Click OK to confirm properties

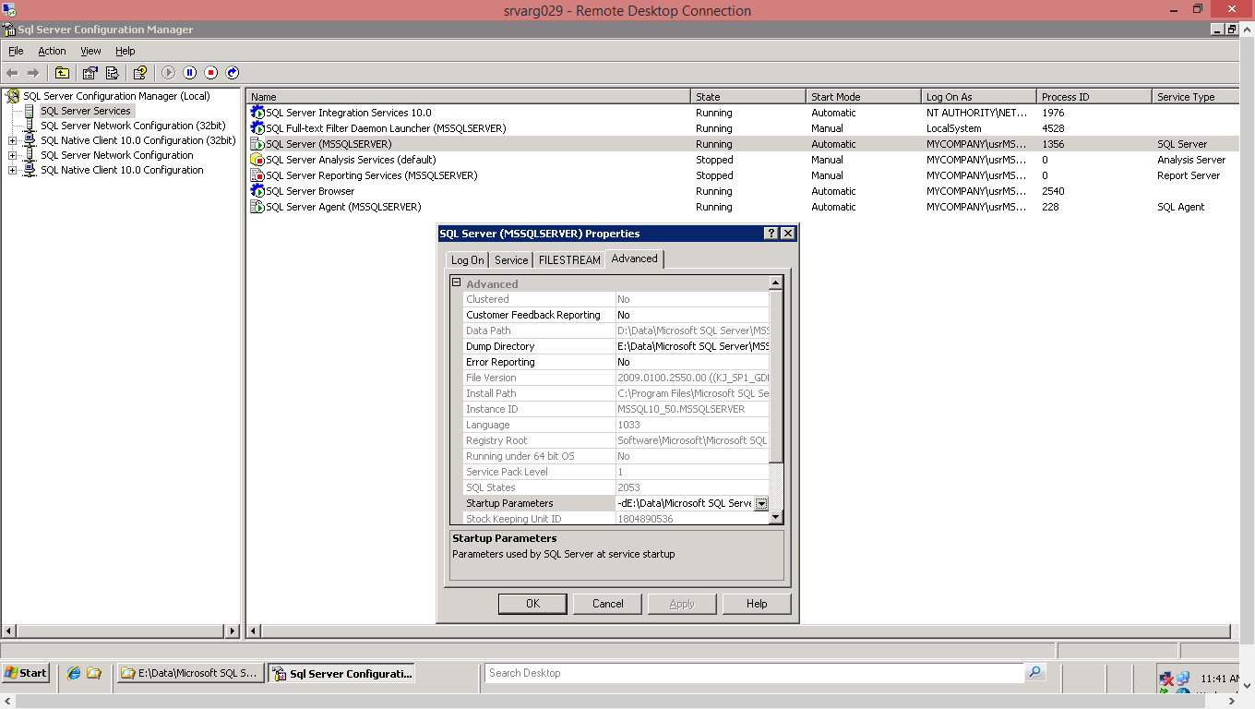pos(532,603)
